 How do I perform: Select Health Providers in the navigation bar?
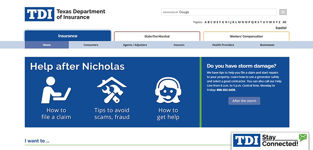tap(223, 45)
